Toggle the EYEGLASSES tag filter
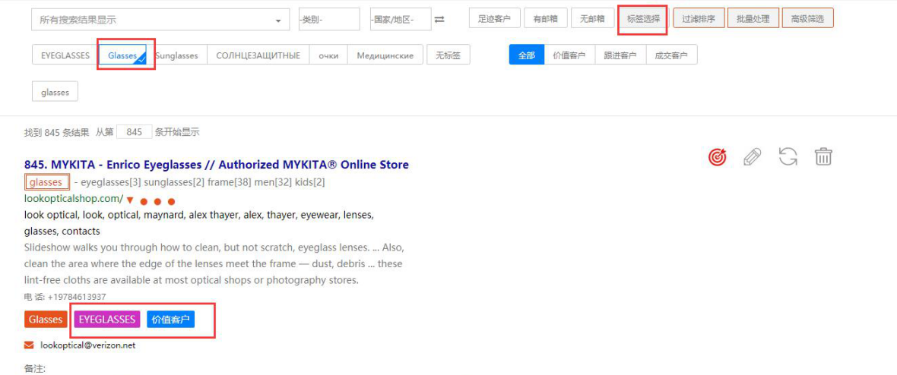Viewport: 897px width, 375px height. (65, 55)
